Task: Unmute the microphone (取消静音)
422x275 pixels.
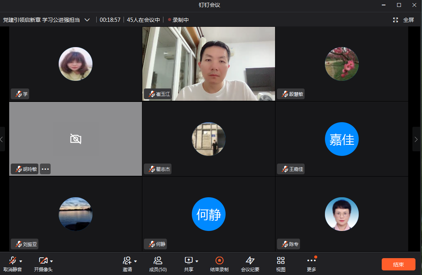Action: (x=12, y=261)
